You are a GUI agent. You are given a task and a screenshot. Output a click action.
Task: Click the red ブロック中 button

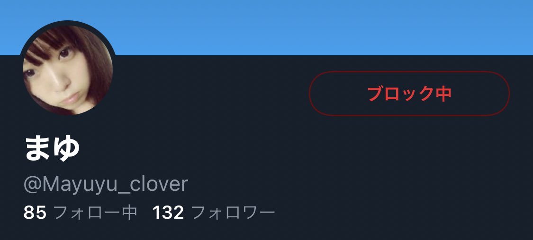409,94
